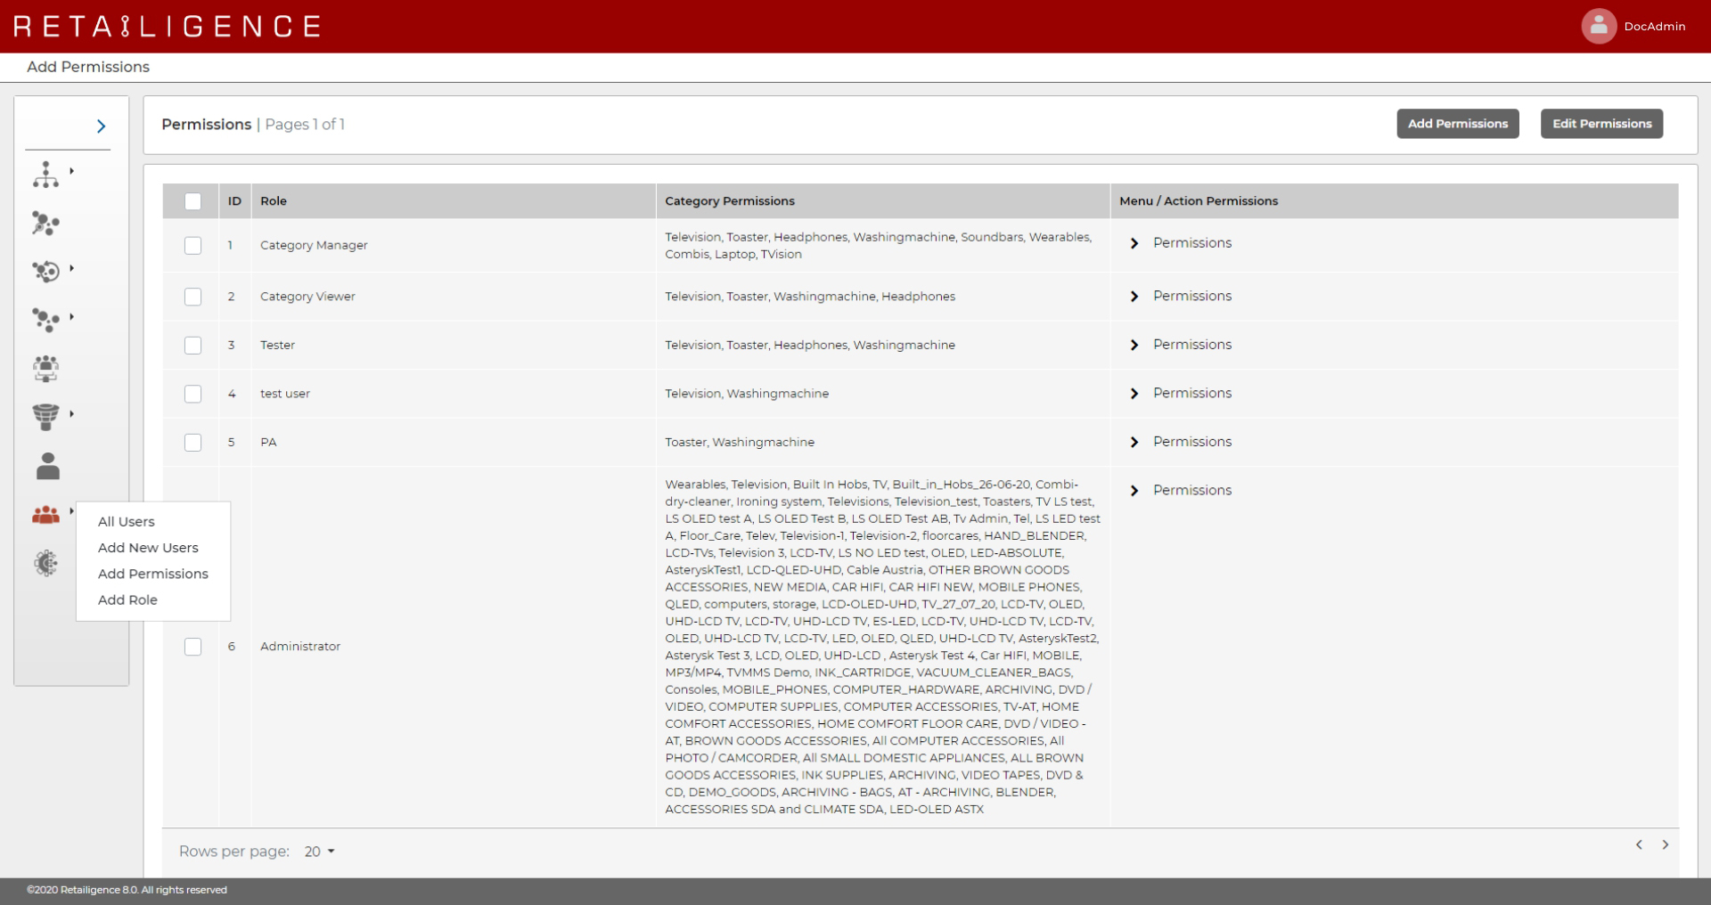Go to next page with right arrow
The height and width of the screenshot is (905, 1711).
point(1665,844)
